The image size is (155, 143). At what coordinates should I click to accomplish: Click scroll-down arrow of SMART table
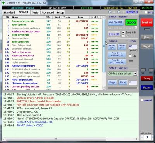coord(104,88)
